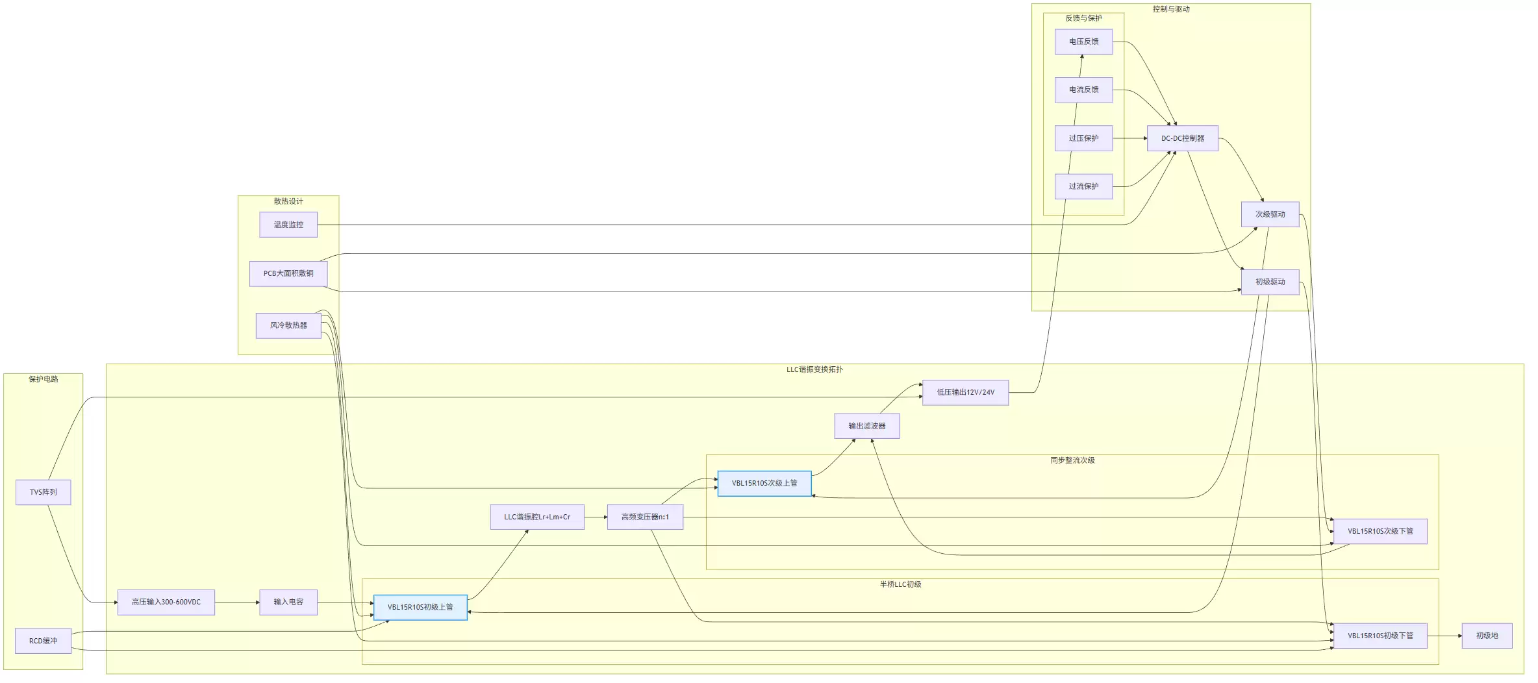Image resolution: width=1538 pixels, height=683 pixels.
Task: Select the 次级驱动 node
Action: (1270, 214)
